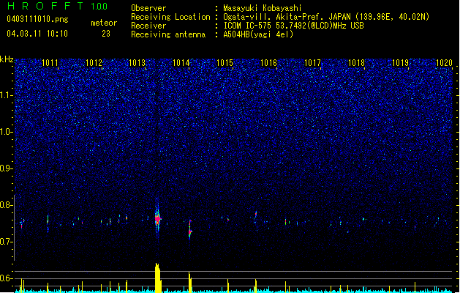Click the 1019 time axis label
Image resolution: width=460 pixels, height=293 pixels.
tap(400, 63)
